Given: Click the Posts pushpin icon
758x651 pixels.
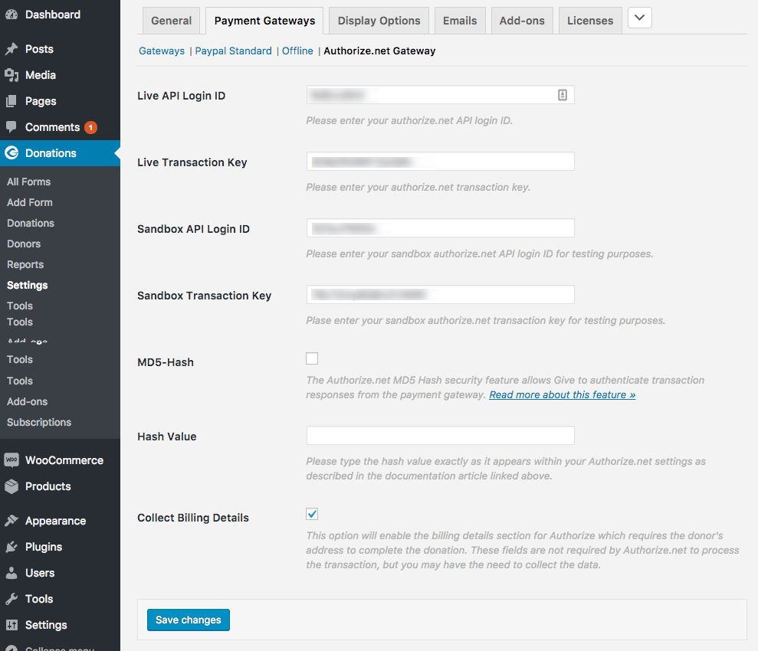Looking at the screenshot, I should tap(11, 49).
